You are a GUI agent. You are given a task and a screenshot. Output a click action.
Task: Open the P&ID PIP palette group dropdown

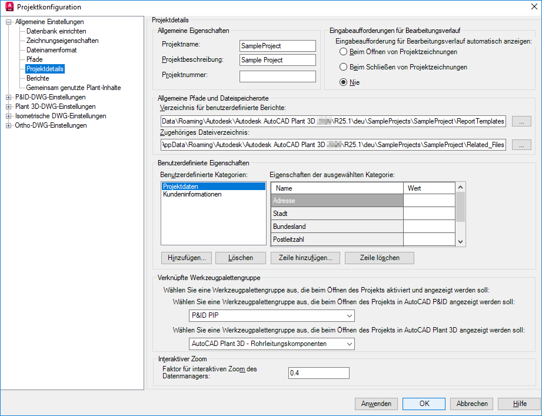click(x=271, y=315)
